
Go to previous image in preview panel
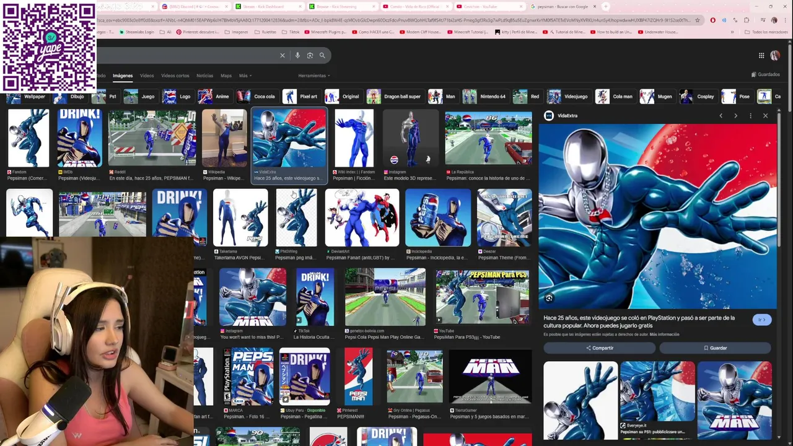(x=721, y=116)
